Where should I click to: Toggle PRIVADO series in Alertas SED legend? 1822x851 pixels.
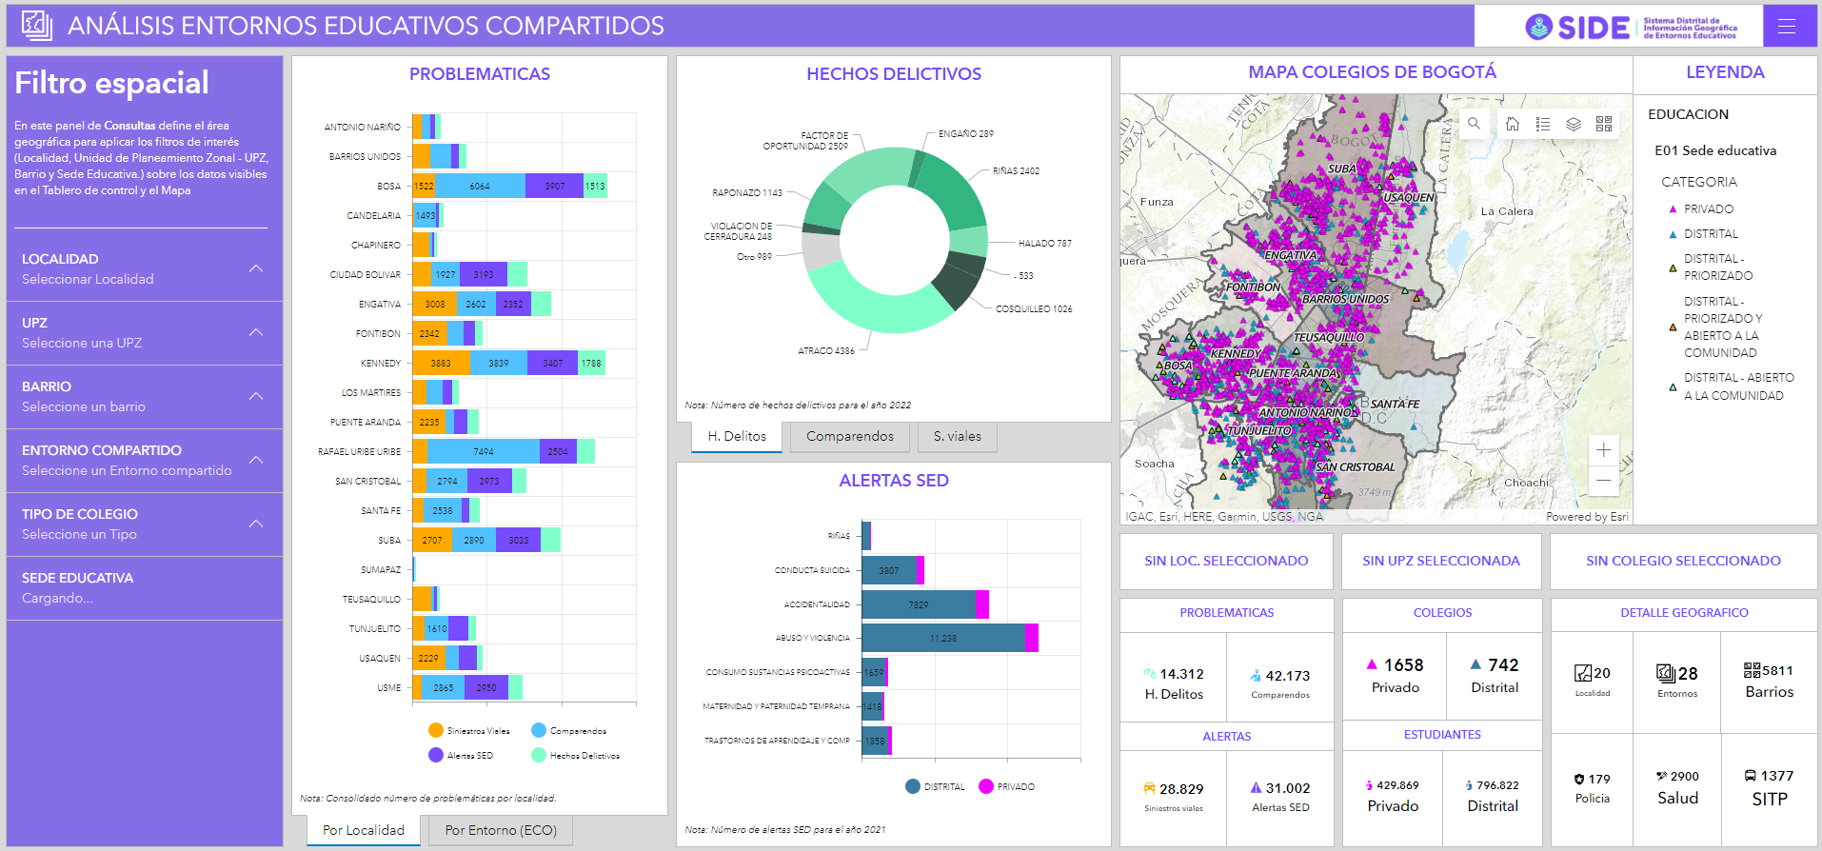(x=1007, y=786)
